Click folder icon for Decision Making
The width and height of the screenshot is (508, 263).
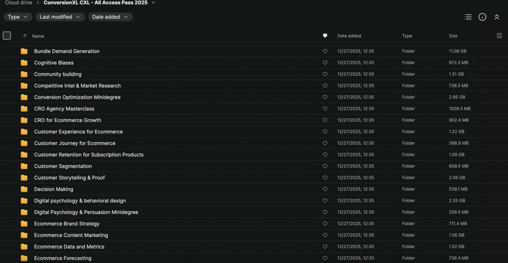point(24,189)
